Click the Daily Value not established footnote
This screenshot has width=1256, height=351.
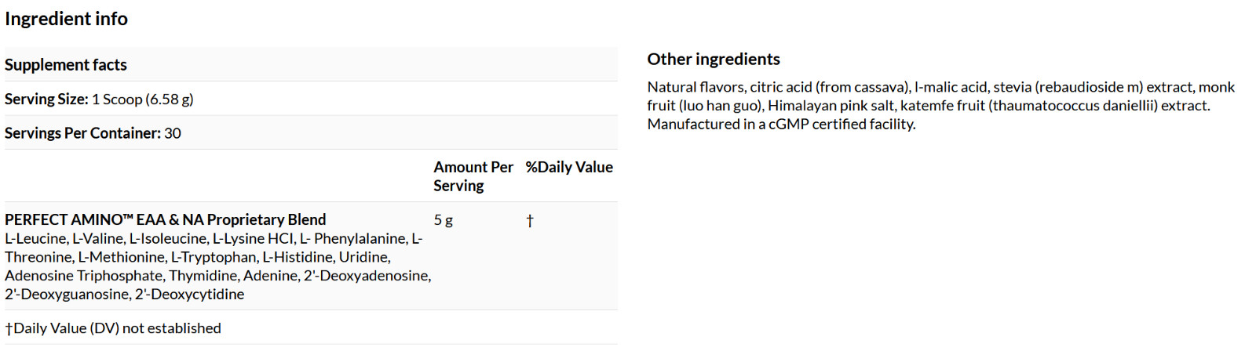click(x=113, y=328)
